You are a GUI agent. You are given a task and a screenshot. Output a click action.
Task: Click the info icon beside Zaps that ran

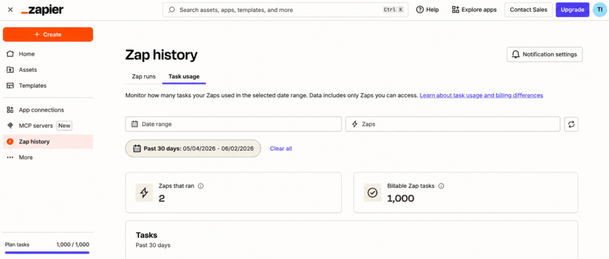(x=201, y=186)
